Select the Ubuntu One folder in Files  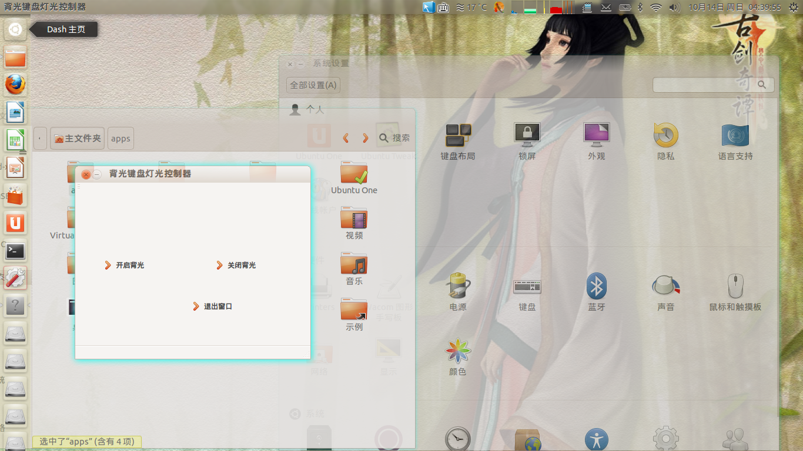point(354,178)
